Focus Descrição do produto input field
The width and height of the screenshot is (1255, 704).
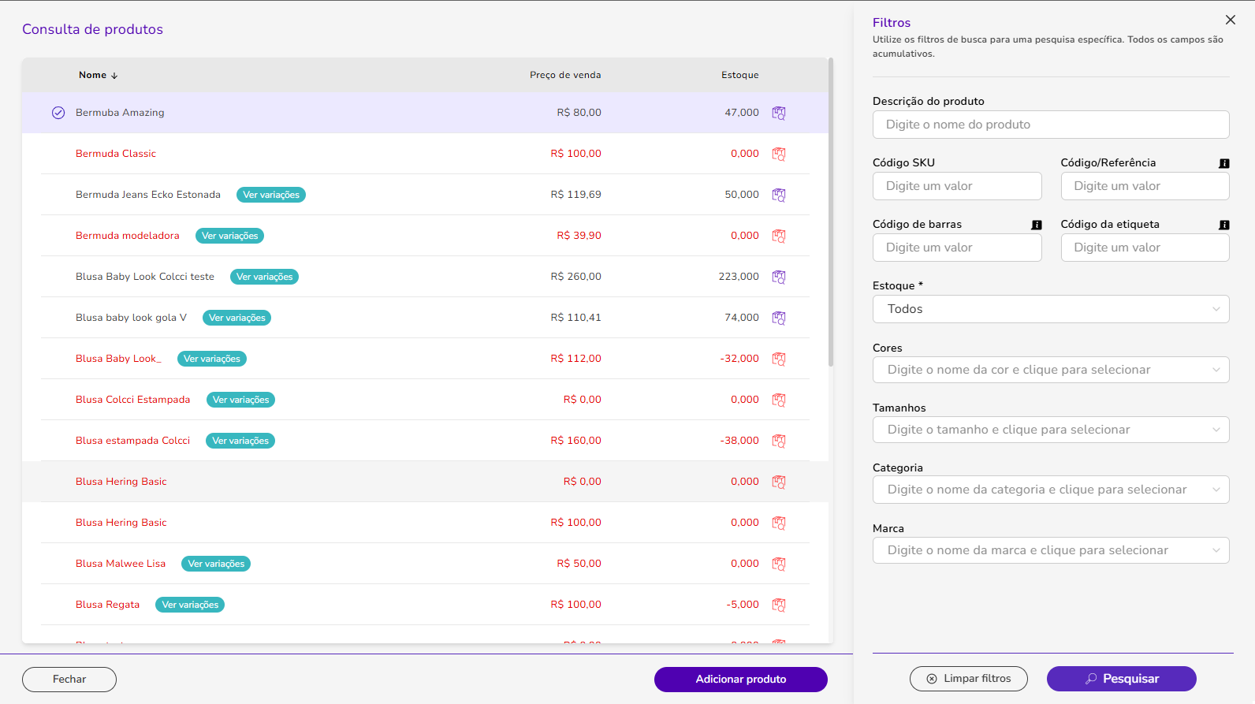[x=1051, y=125]
